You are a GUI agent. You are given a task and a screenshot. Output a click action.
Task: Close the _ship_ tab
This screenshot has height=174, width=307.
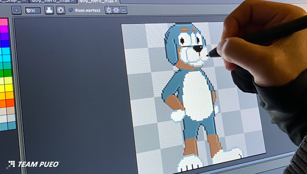click(x=24, y=1)
